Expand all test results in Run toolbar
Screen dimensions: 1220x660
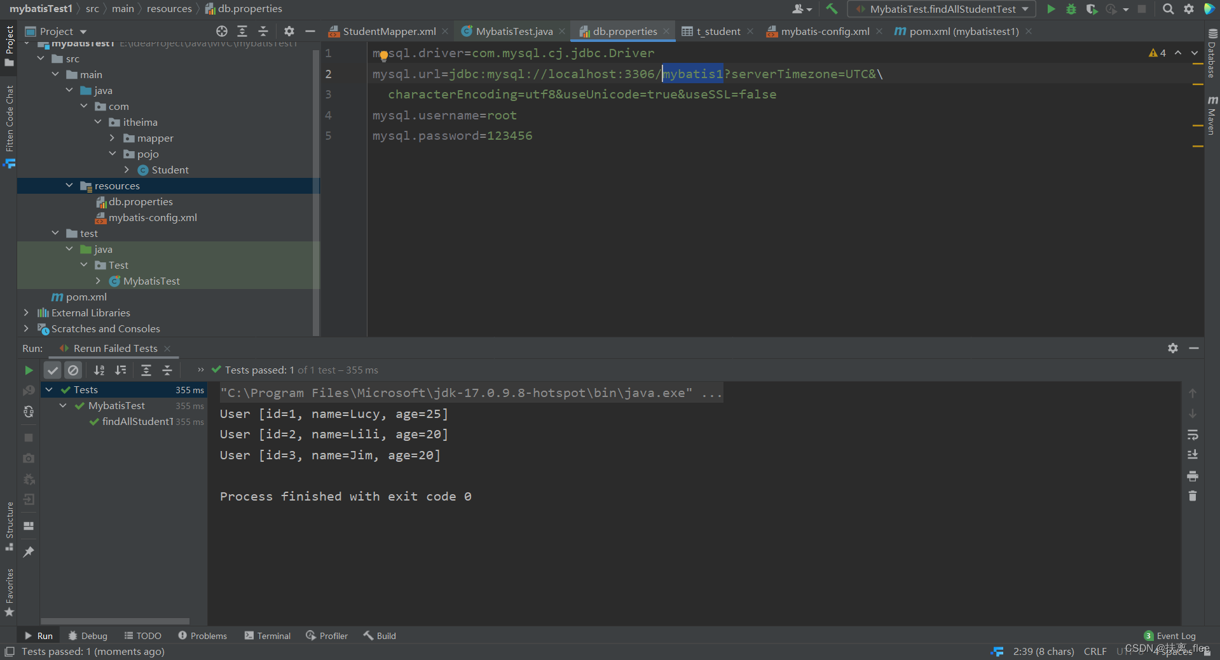(x=146, y=370)
